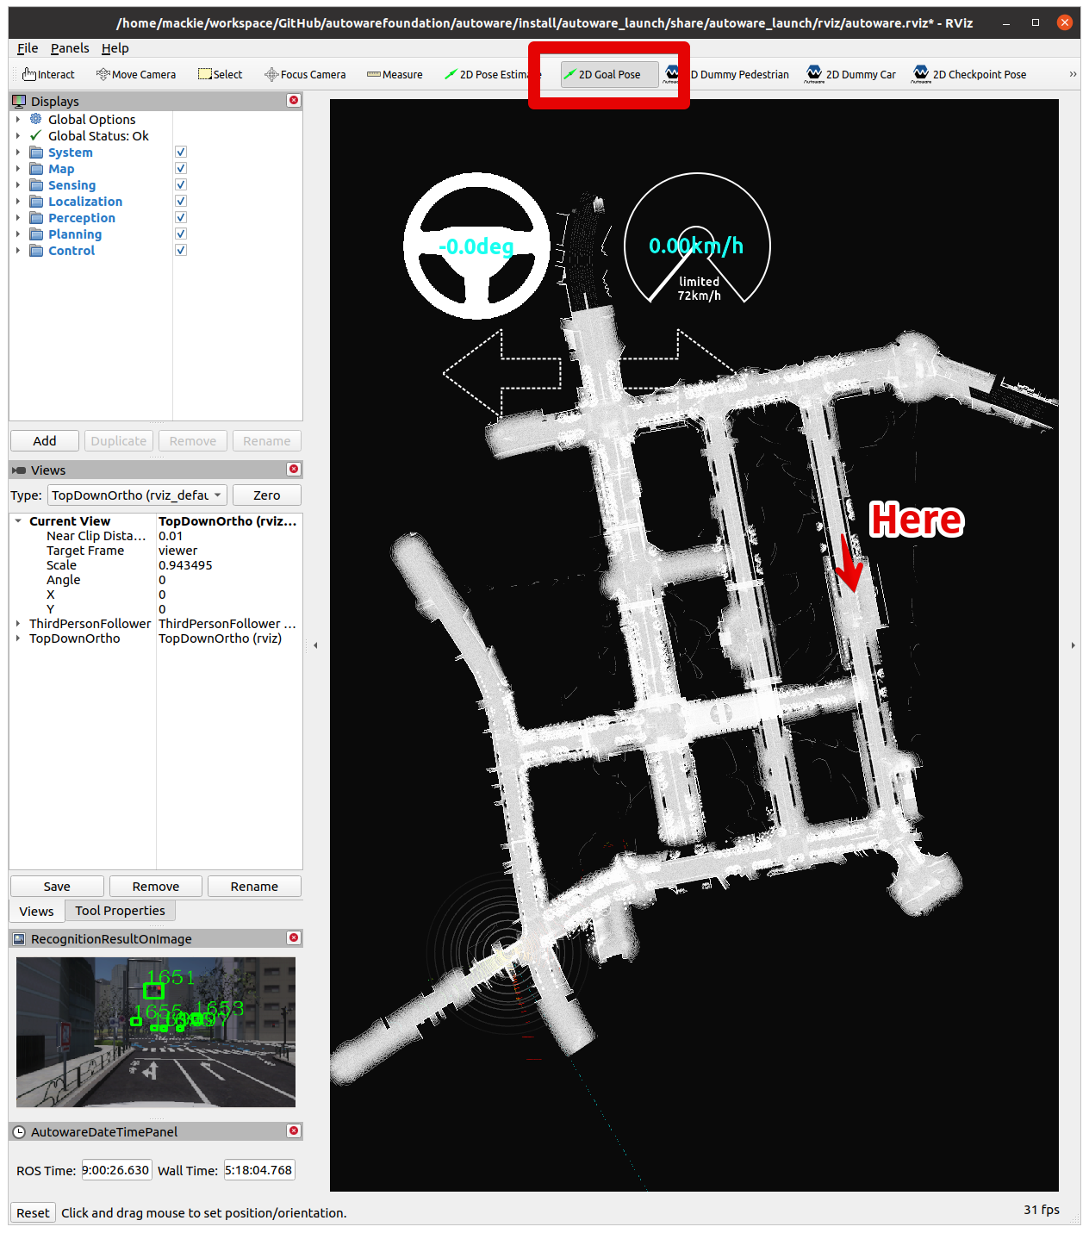Click the Localization folder icon
Image resolution: width=1089 pixels, height=1233 pixels.
36,202
